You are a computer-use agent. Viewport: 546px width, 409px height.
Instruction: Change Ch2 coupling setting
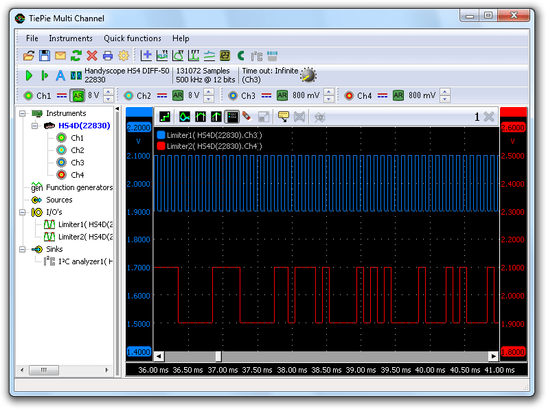tap(162, 95)
